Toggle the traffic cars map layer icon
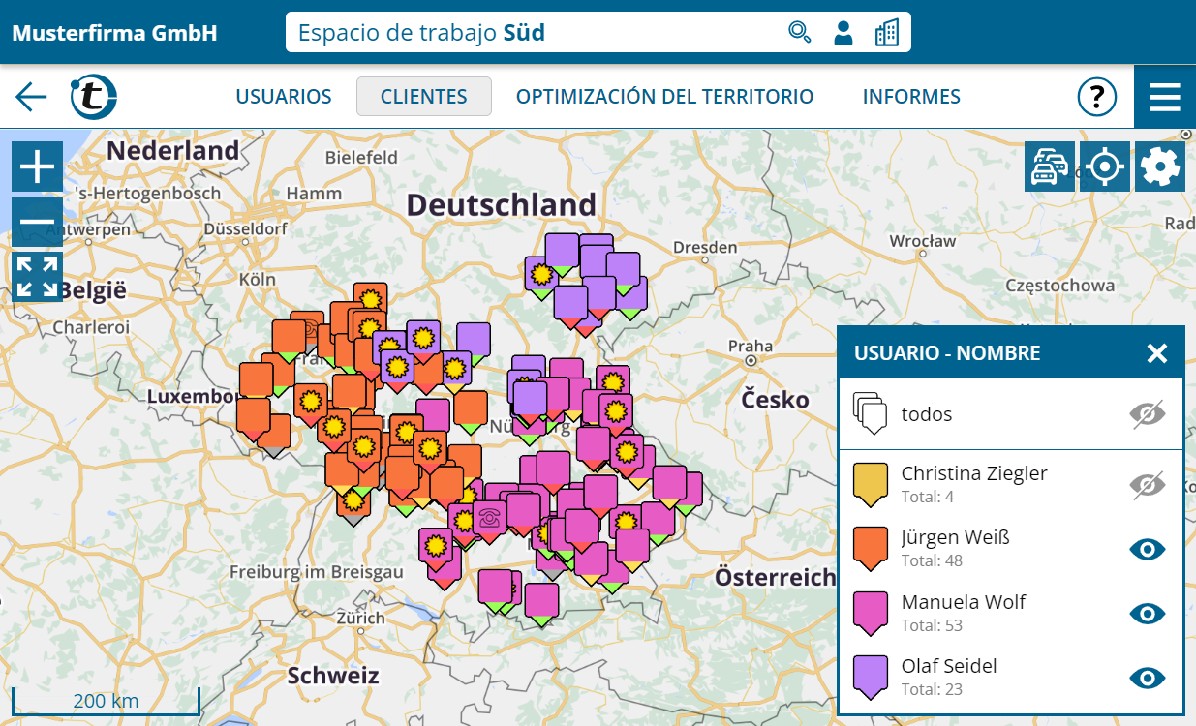1196x726 pixels. (x=1050, y=166)
